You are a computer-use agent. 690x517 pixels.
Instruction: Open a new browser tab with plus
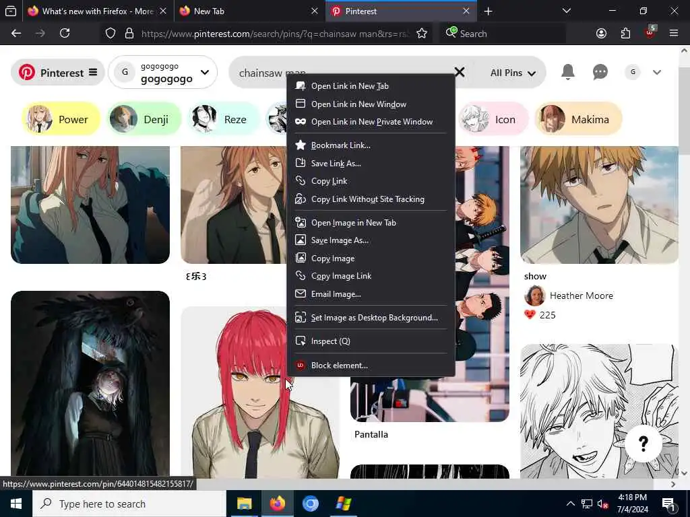pyautogui.click(x=488, y=11)
